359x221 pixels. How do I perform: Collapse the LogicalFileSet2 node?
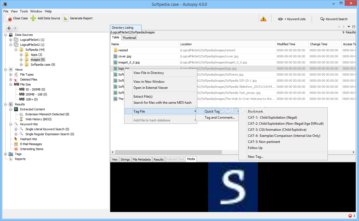coord(11,45)
